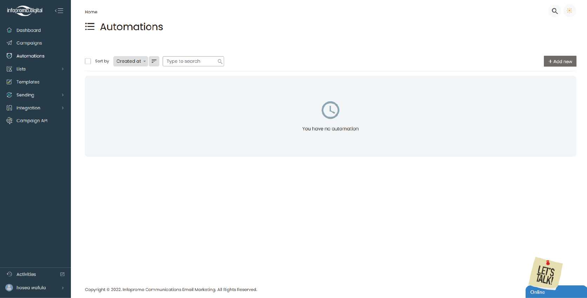Click the hosea wafula avatar
Image resolution: width=587 pixels, height=298 pixels.
(x=9, y=287)
